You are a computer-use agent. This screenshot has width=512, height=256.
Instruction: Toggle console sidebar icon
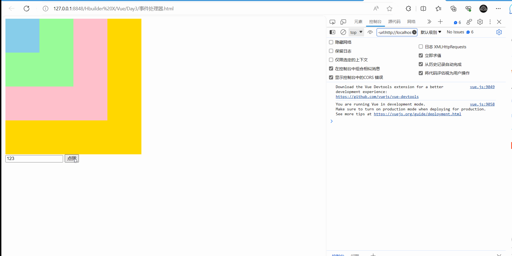(332, 32)
